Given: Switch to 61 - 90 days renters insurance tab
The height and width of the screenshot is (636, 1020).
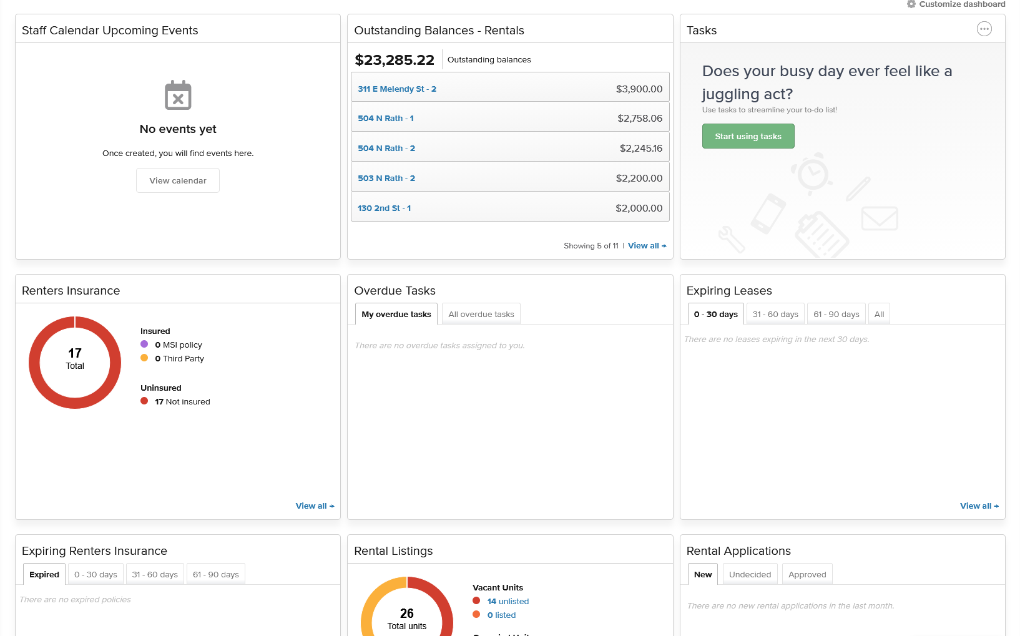Looking at the screenshot, I should click(x=215, y=574).
